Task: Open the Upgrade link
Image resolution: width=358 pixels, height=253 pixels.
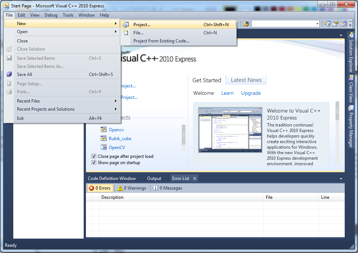Action: pos(251,93)
